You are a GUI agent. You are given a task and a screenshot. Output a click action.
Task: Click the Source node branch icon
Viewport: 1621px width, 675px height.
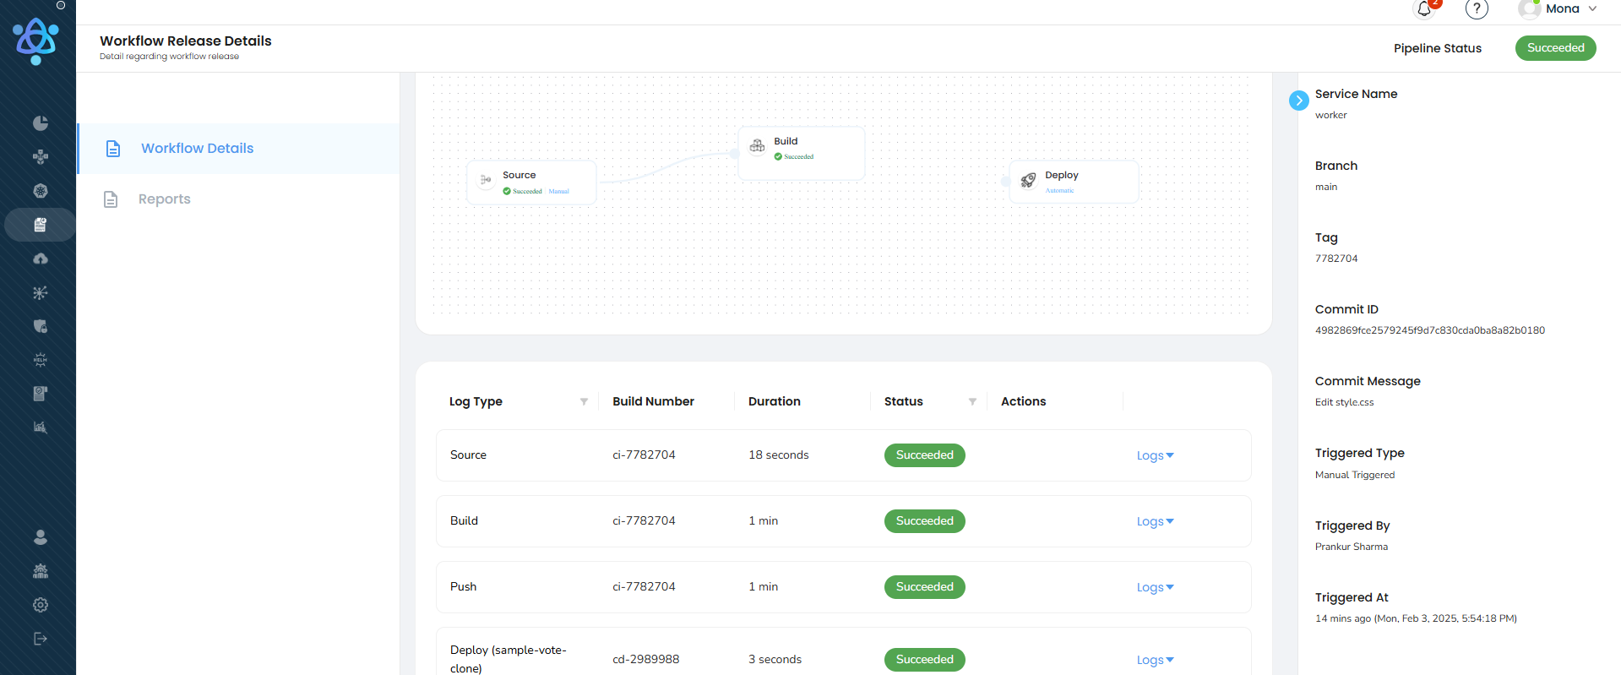click(486, 180)
